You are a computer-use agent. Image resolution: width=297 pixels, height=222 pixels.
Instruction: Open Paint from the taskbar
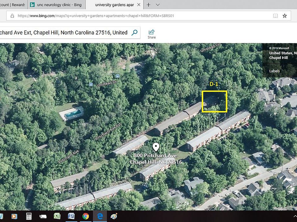(114, 216)
